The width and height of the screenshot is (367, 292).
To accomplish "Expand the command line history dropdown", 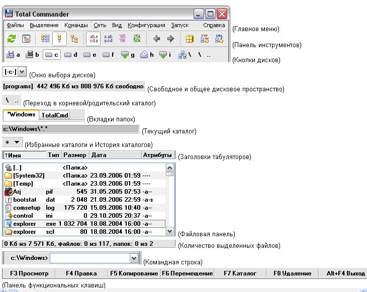I will coord(134,258).
